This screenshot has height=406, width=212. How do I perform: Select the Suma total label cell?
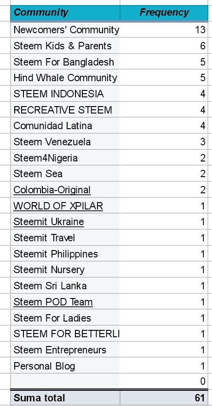65,398
